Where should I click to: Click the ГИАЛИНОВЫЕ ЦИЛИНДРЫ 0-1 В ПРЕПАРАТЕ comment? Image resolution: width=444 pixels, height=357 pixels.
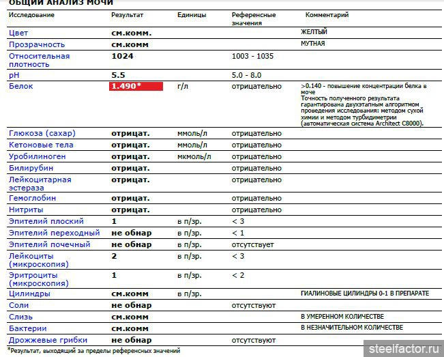365,294
